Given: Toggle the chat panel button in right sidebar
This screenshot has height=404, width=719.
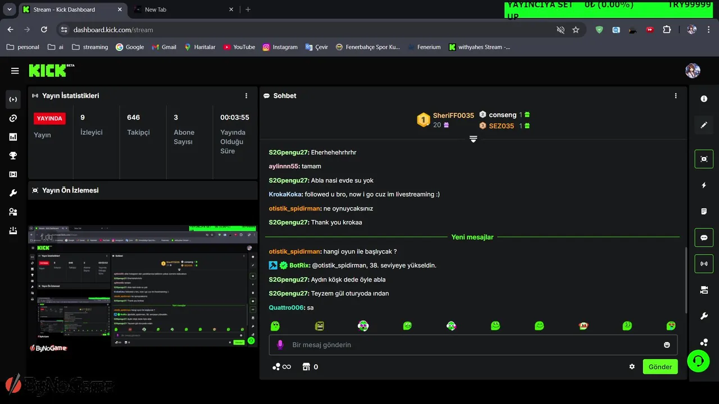Looking at the screenshot, I should (x=704, y=237).
